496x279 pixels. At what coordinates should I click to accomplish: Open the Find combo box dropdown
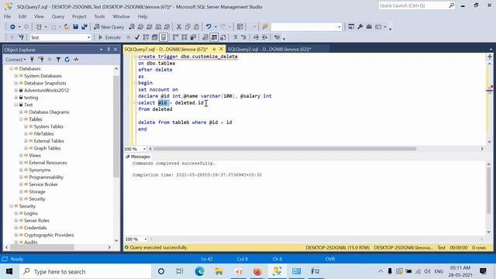pyautogui.click(x=339, y=27)
